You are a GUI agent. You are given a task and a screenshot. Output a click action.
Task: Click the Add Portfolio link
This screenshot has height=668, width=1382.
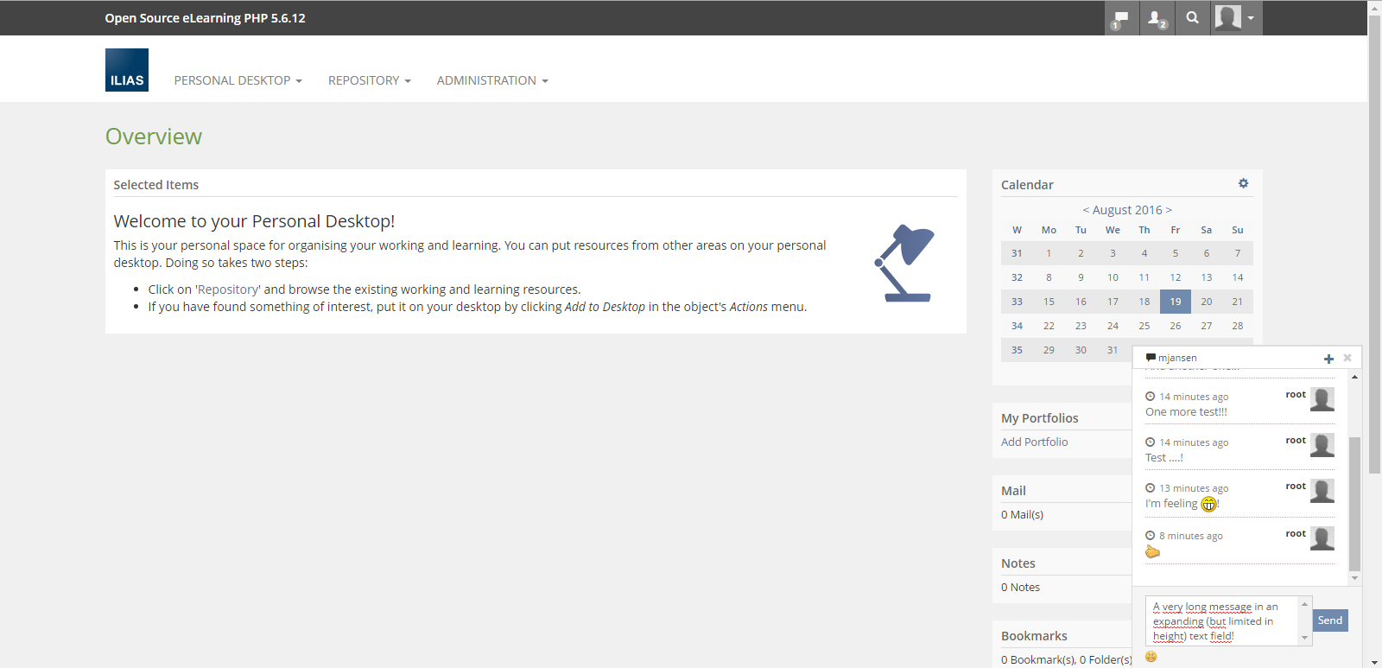pos(1034,442)
